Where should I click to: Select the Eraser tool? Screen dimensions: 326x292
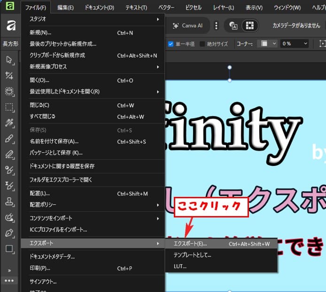(9, 154)
